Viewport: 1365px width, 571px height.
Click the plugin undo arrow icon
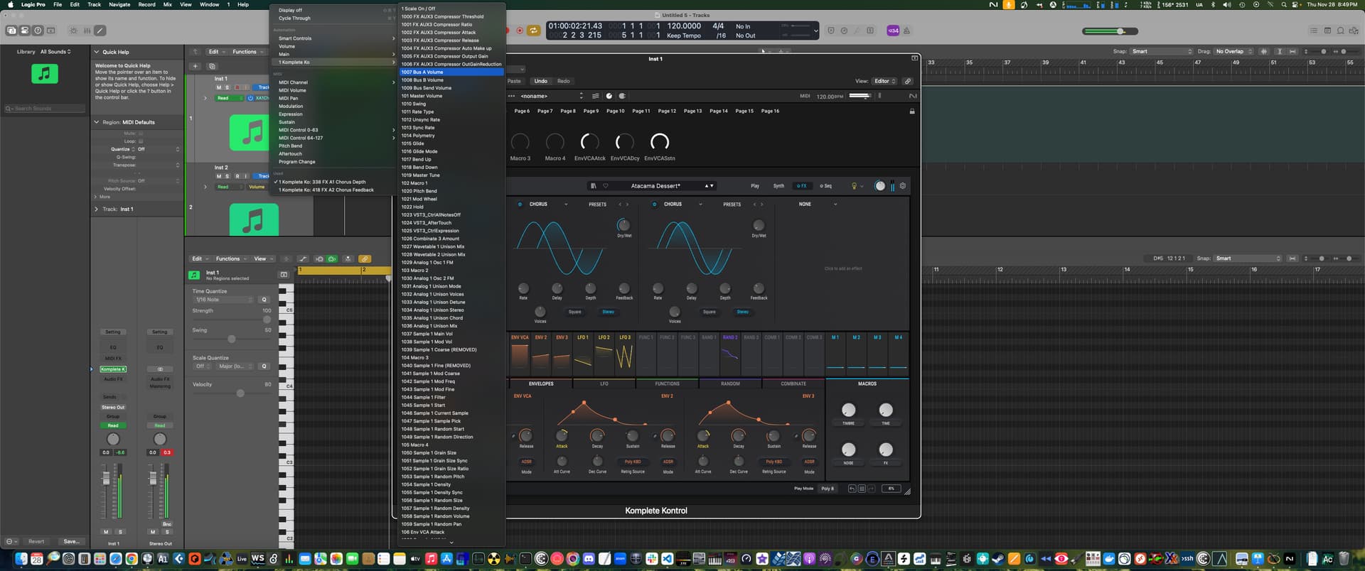(852, 489)
